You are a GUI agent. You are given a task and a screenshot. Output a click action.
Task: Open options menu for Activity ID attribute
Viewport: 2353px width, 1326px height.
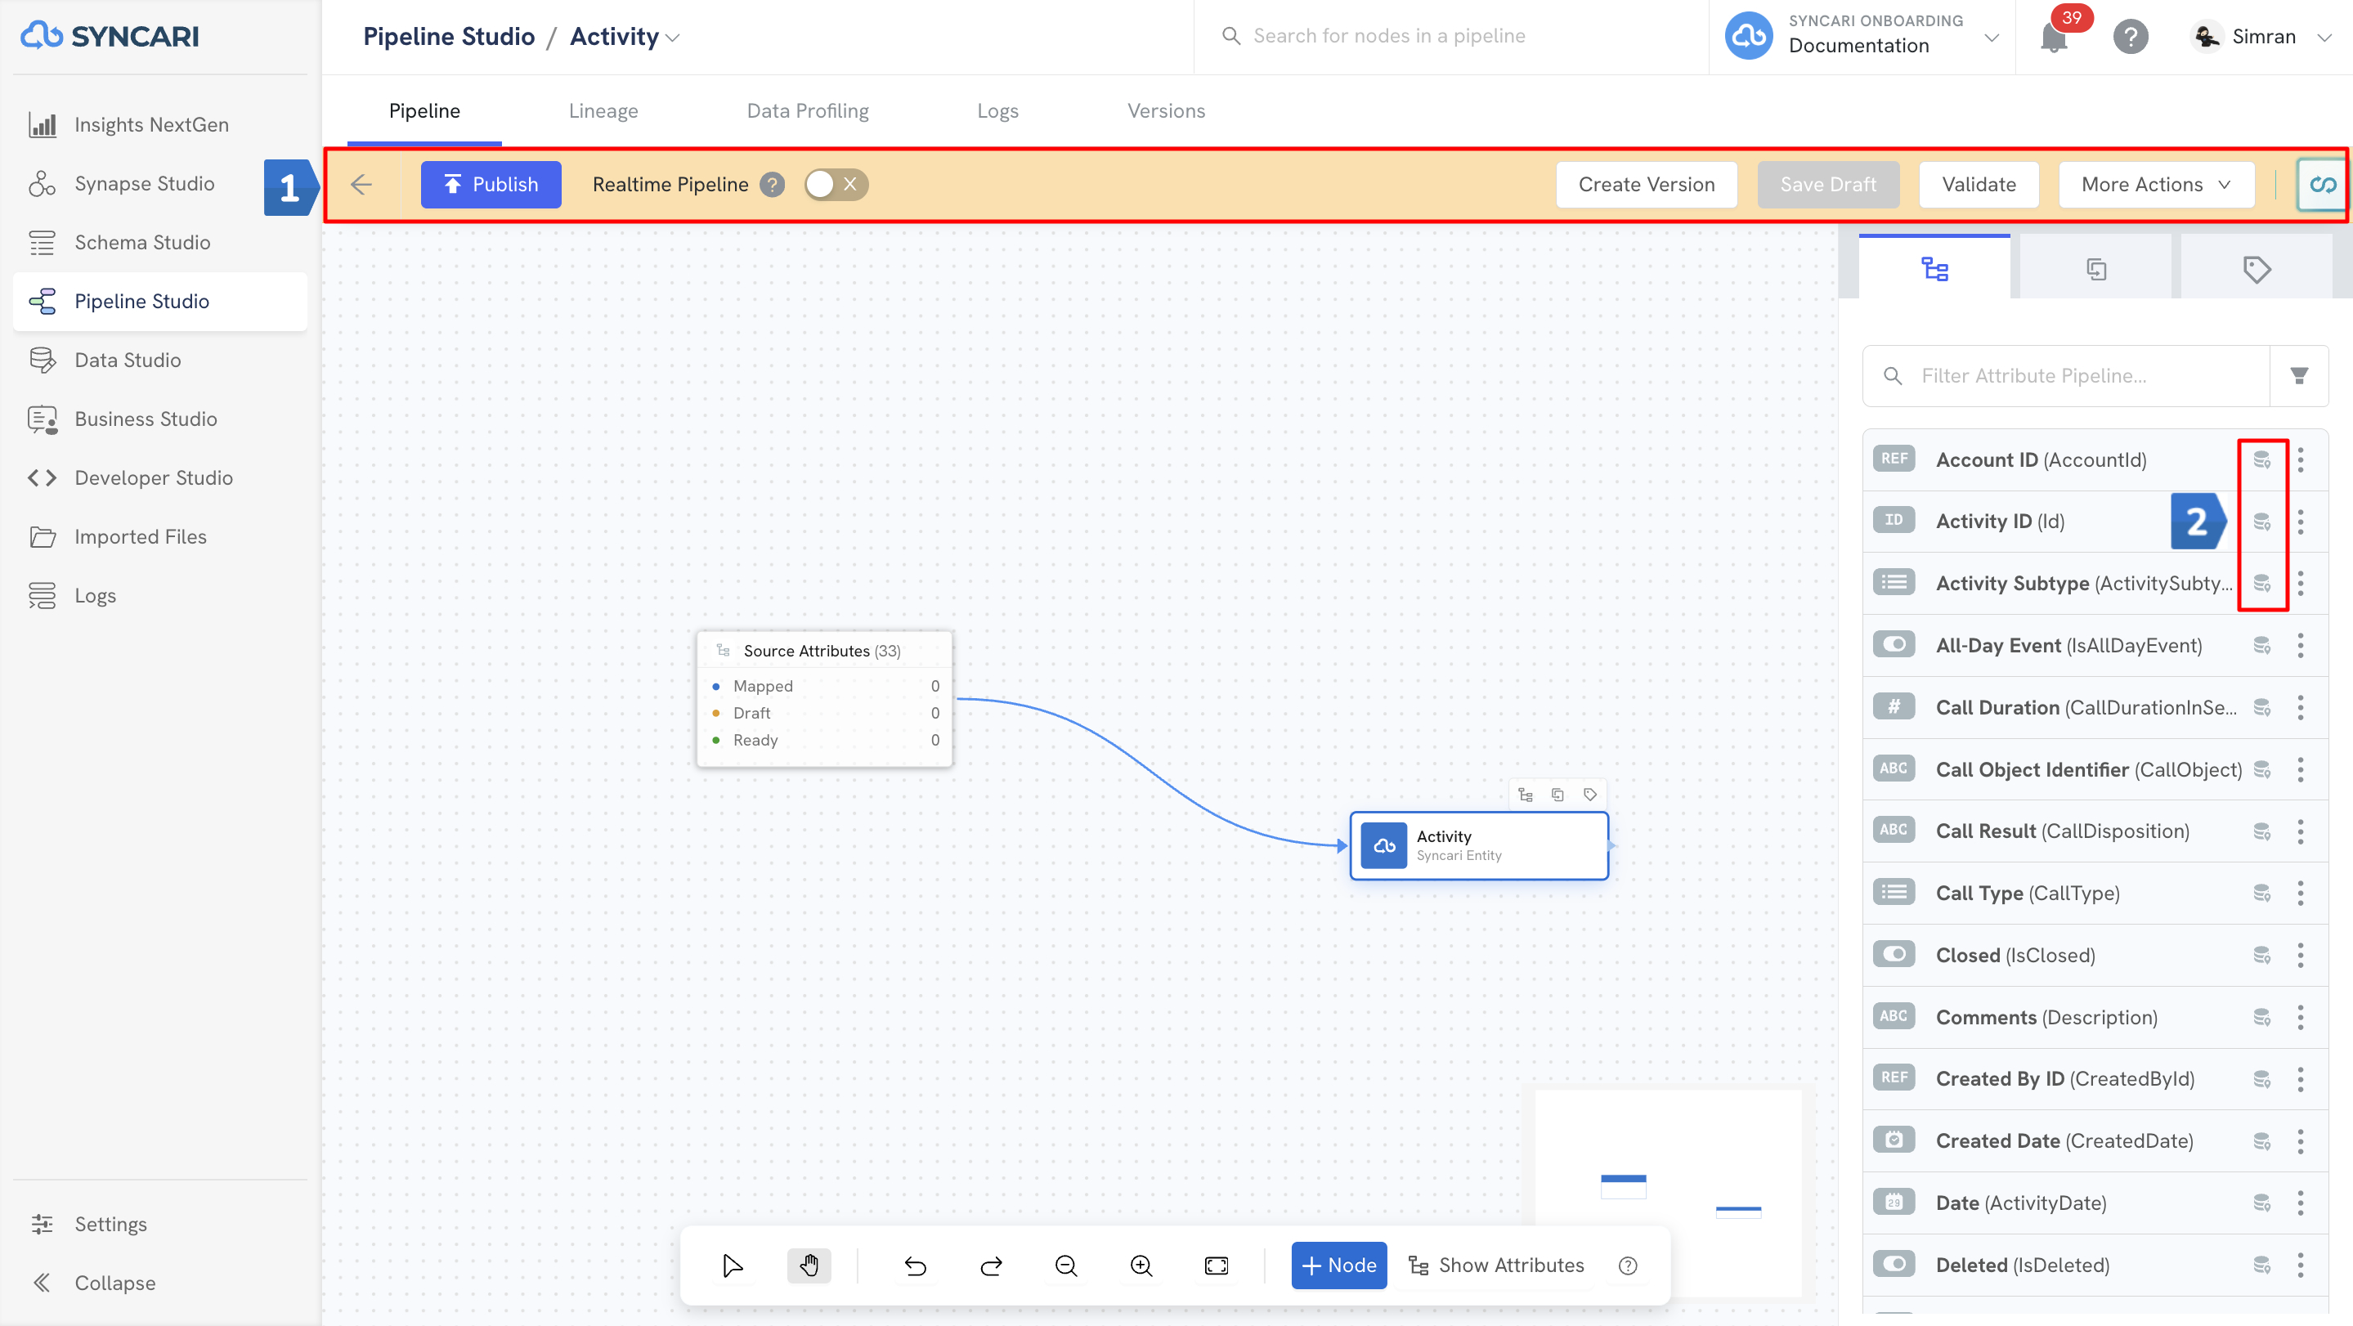click(2300, 522)
